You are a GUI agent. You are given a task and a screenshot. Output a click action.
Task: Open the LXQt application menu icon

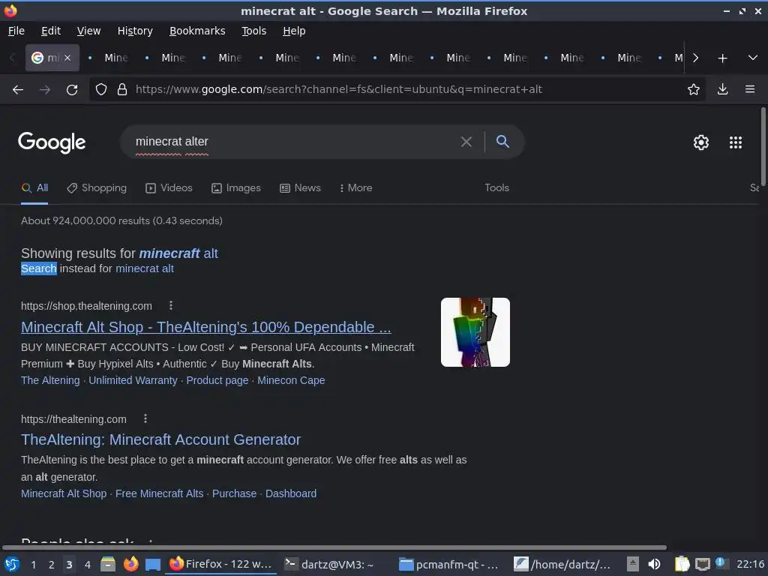(12, 564)
